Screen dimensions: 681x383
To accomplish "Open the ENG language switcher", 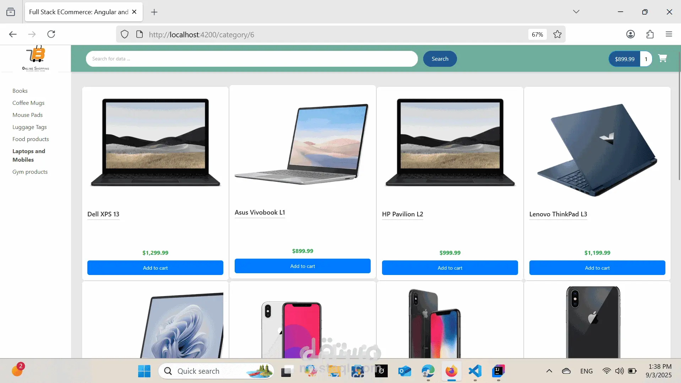I will click(586, 371).
